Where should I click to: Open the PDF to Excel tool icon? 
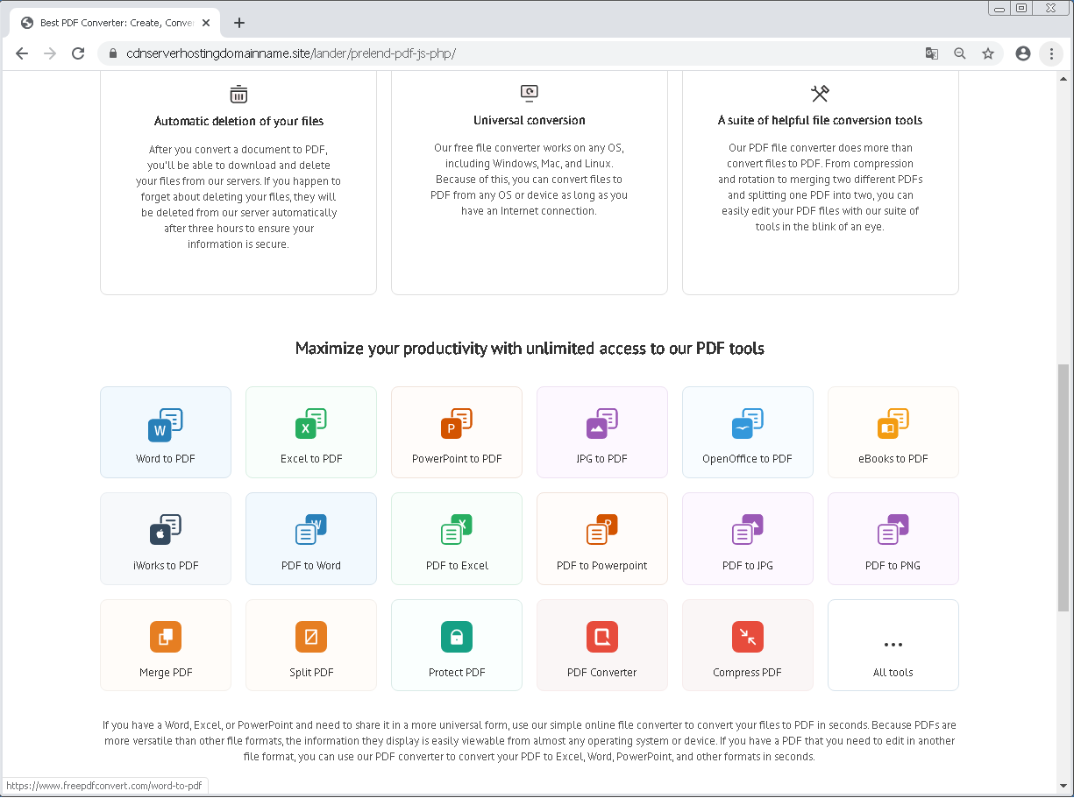point(457,530)
